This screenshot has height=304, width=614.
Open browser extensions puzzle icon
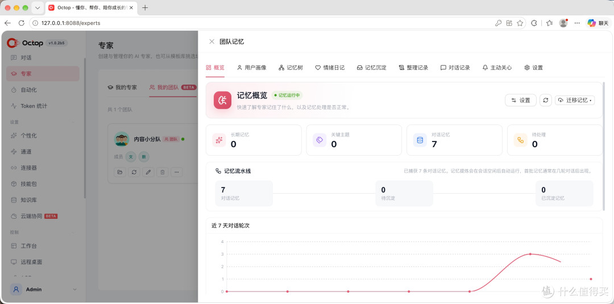click(x=534, y=23)
